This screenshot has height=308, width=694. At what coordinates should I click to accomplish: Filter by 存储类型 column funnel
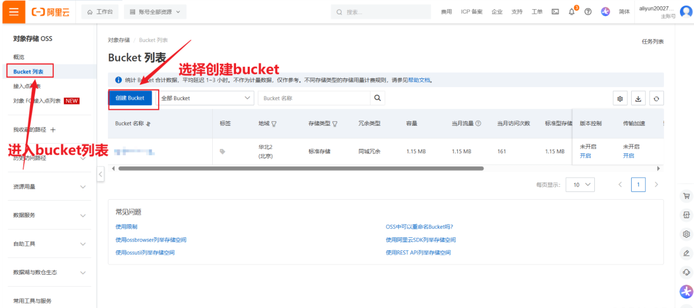tap(335, 124)
